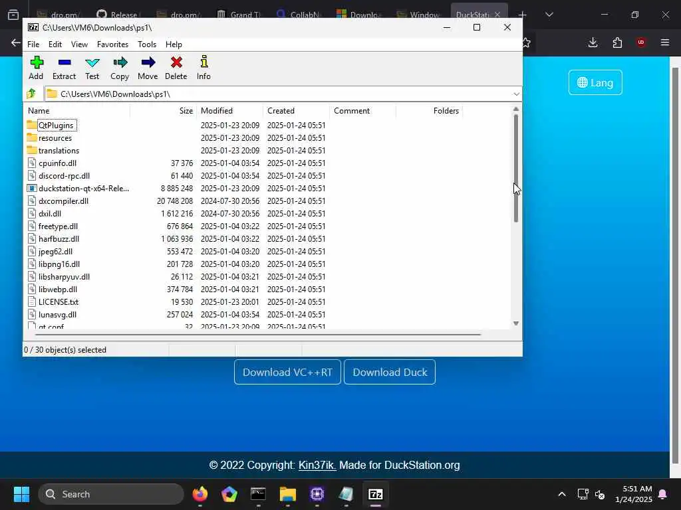Image resolution: width=681 pixels, height=510 pixels.
Task: Click the Add toolbar icon
Action: pyautogui.click(x=37, y=62)
